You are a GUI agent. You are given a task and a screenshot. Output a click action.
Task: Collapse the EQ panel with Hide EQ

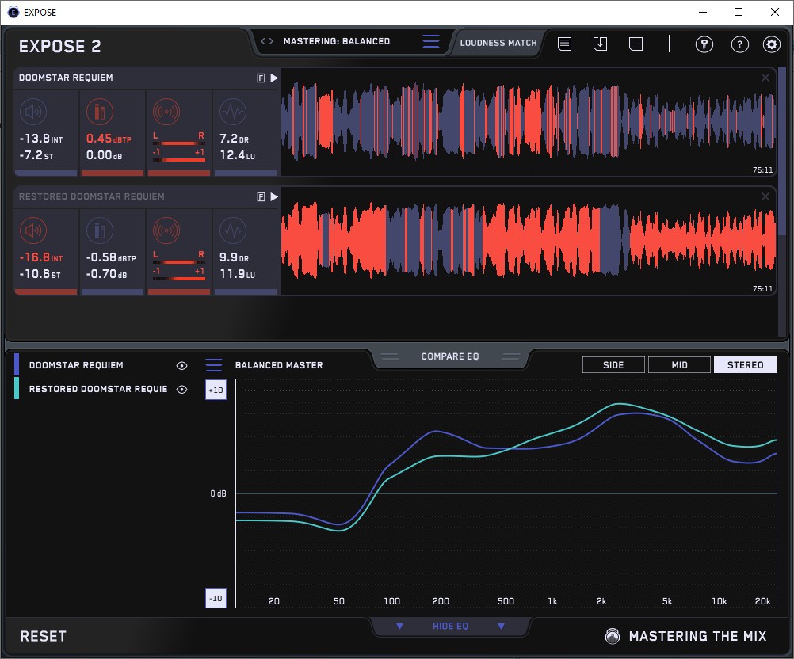point(450,626)
